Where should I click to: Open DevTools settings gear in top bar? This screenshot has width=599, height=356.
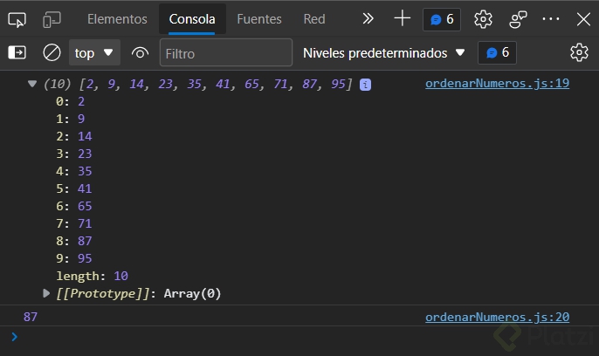pos(483,19)
